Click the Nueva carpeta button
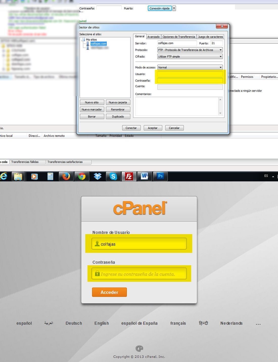Screen dimensions: 278x362 (x=118, y=102)
